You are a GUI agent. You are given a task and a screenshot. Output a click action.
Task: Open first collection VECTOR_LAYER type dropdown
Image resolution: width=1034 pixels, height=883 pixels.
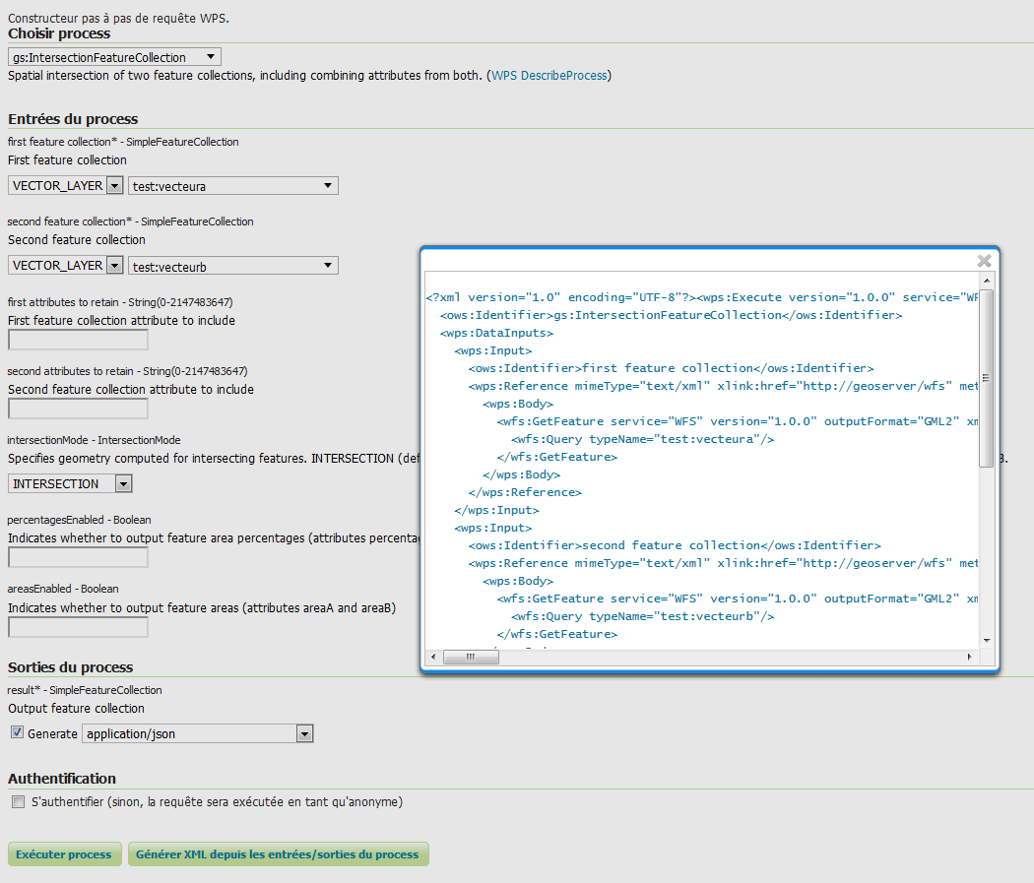click(65, 186)
